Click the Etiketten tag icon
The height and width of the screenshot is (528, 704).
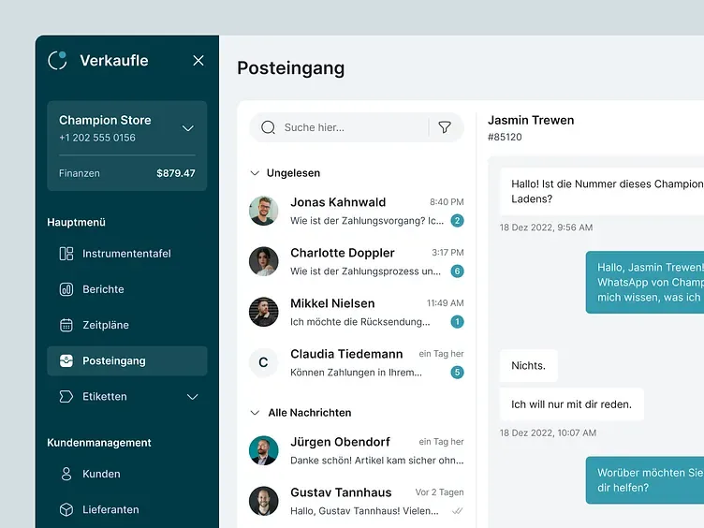[66, 397]
